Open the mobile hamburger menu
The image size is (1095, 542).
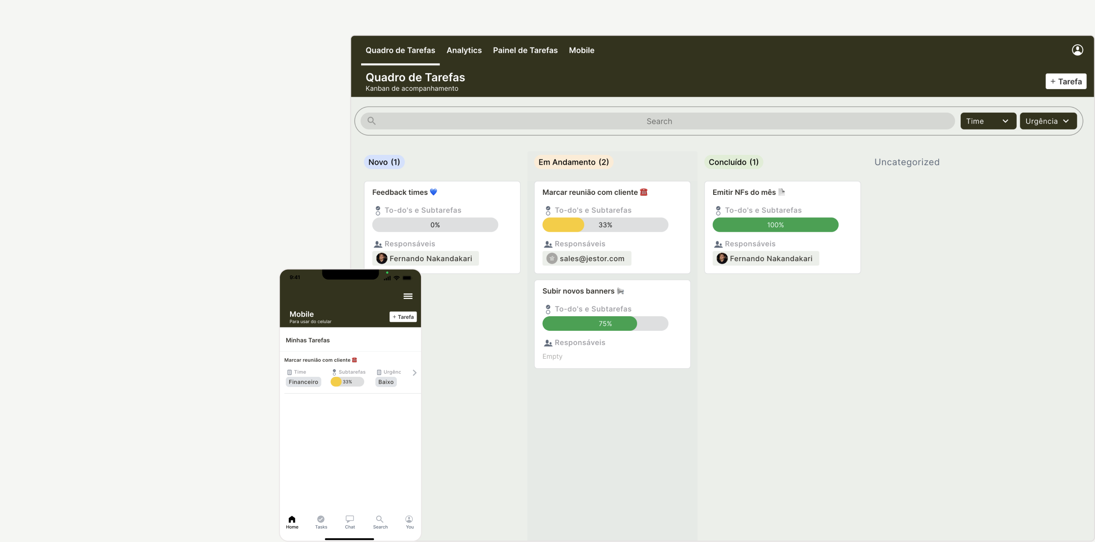point(408,296)
